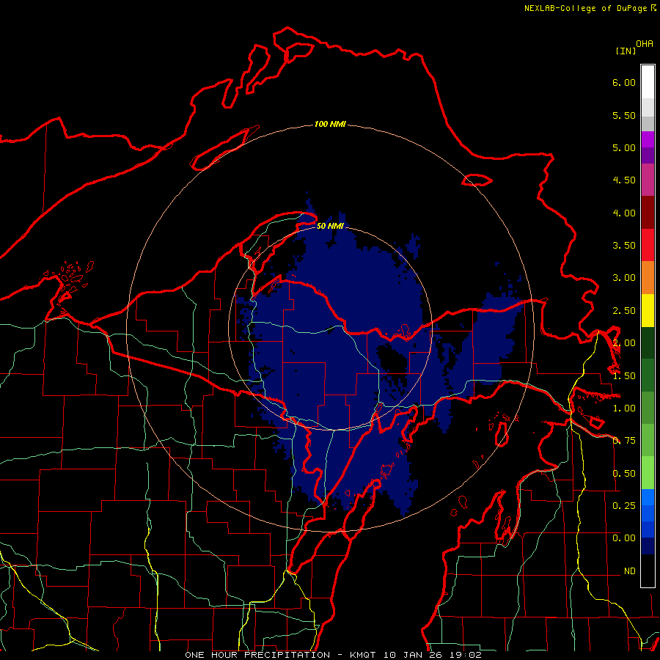Click the 4.50 legend value
This screenshot has width=660, height=660.
click(624, 180)
